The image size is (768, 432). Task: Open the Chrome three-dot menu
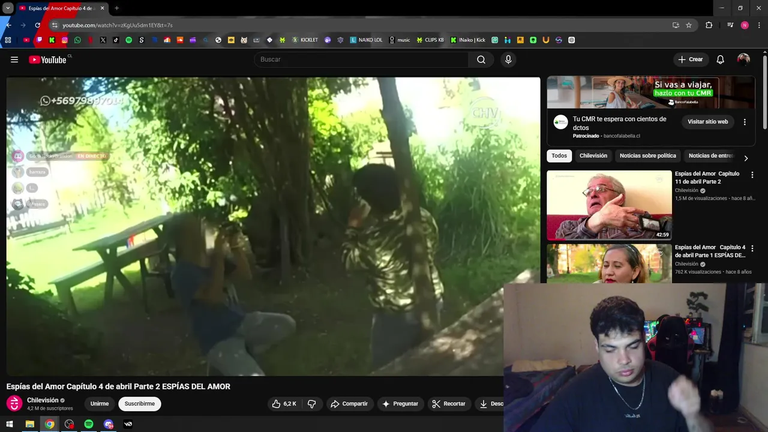point(760,25)
